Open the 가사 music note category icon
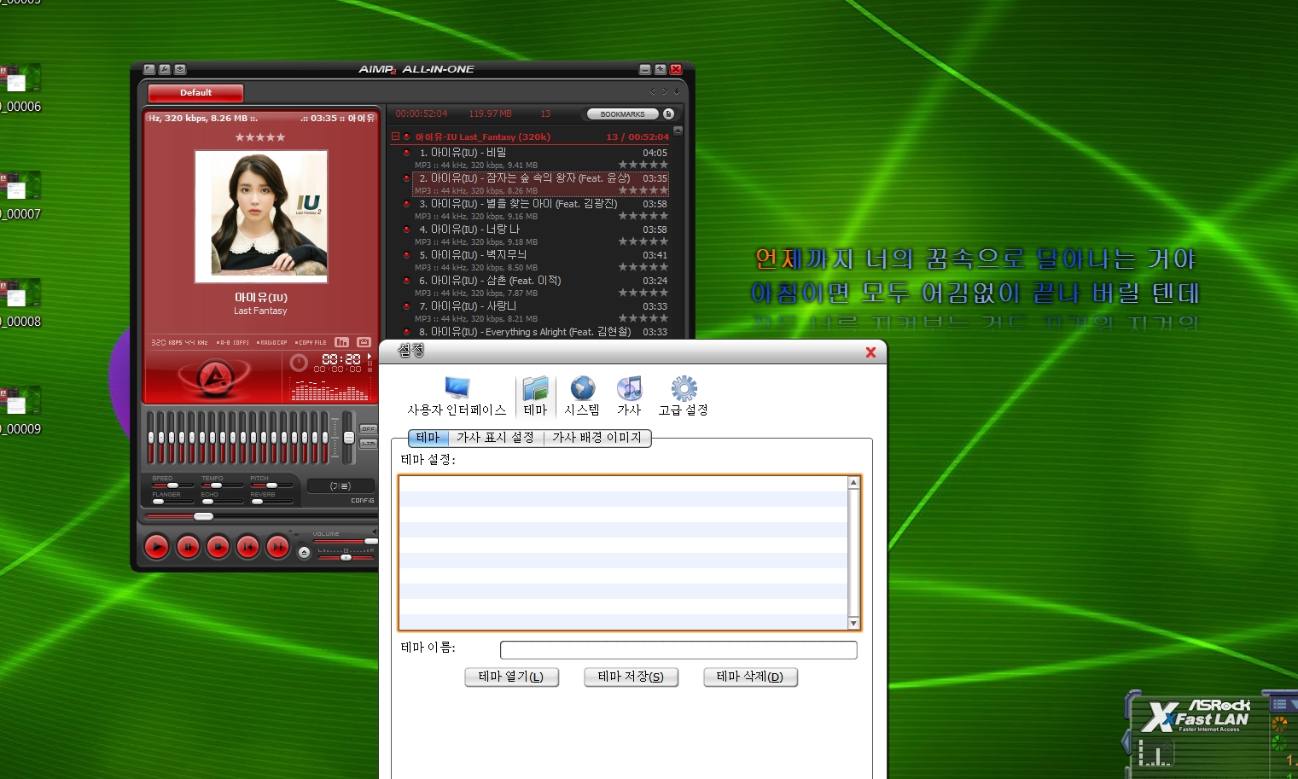Viewport: 1298px width, 779px height. [x=629, y=397]
